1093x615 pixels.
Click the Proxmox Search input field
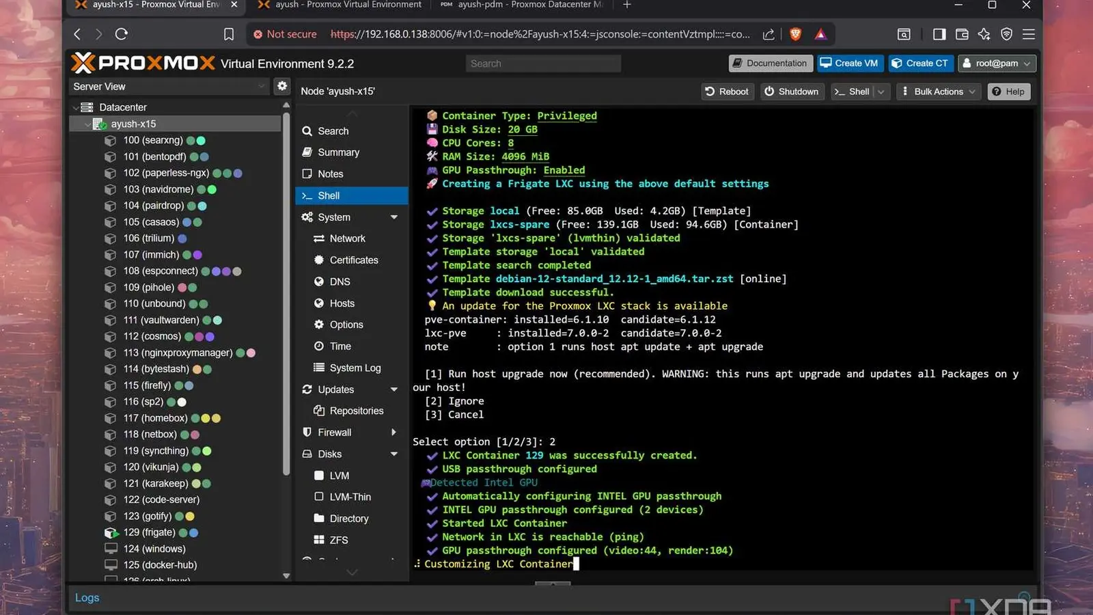[543, 64]
